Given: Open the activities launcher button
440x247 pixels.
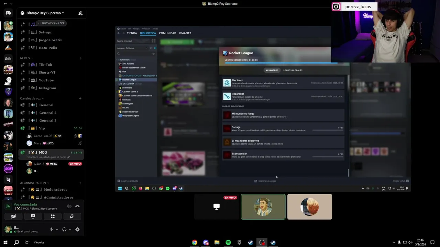Looking at the screenshot, I should pos(53,216).
